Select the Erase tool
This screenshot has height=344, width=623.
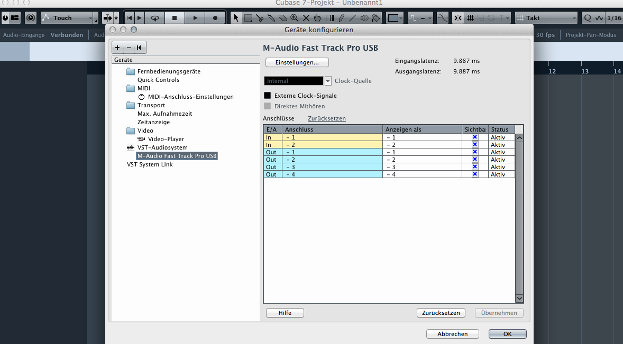(283, 18)
